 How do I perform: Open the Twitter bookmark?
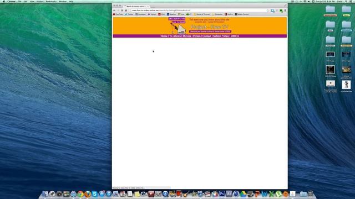[129, 14]
